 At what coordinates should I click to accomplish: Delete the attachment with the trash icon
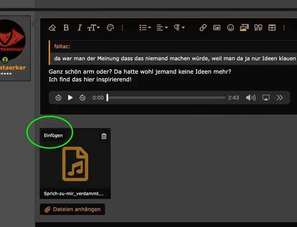(x=104, y=136)
